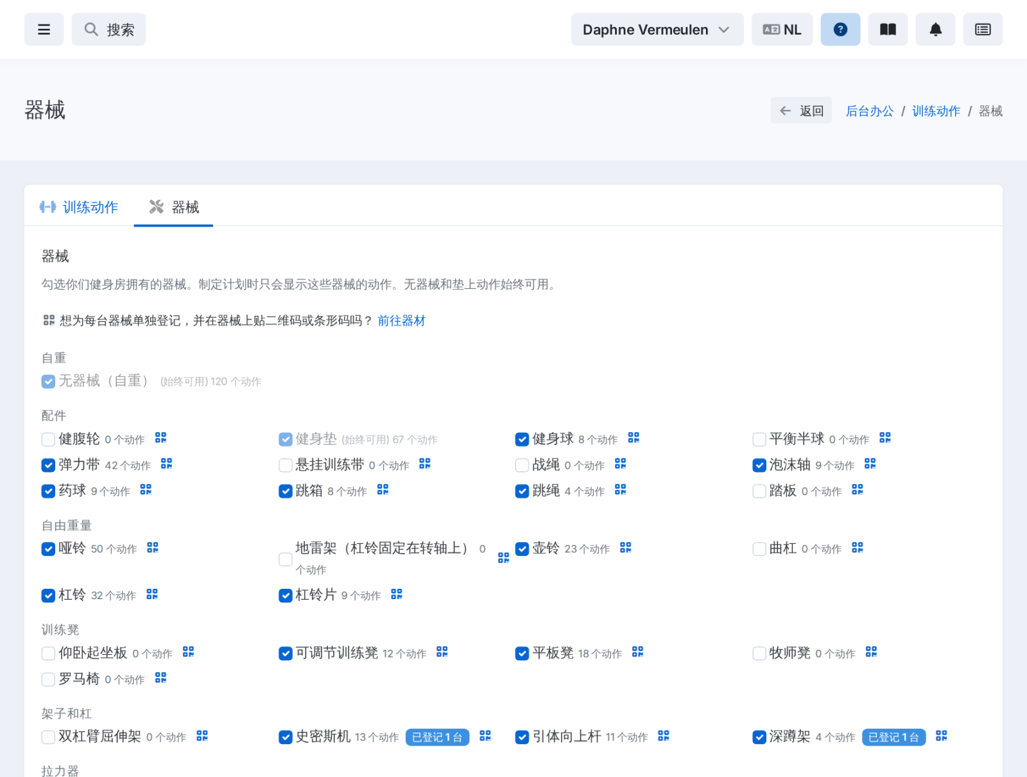The width and height of the screenshot is (1027, 777).
Task: Open the hamburger menu
Action: coord(44,30)
